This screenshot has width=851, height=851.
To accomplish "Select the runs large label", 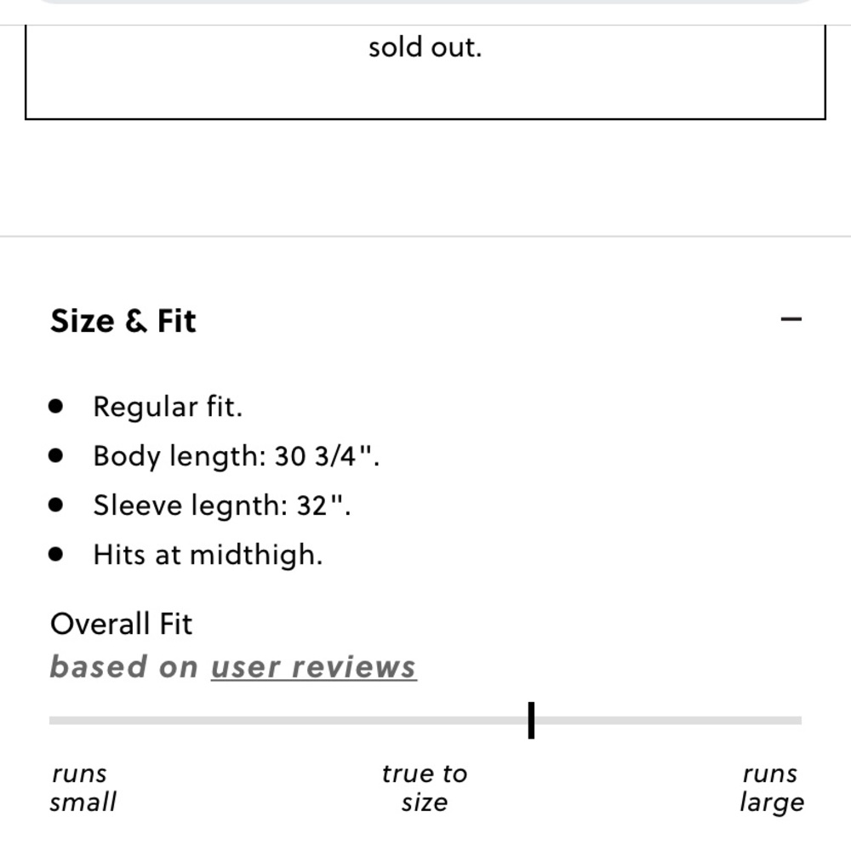I will point(770,787).
